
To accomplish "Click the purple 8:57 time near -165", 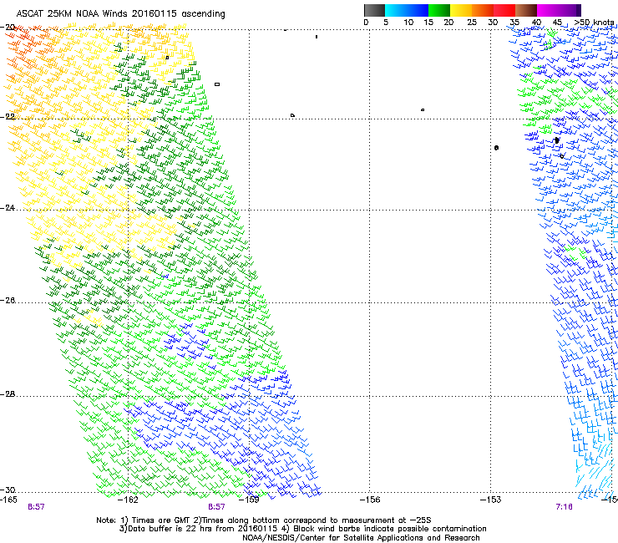I will click(x=36, y=507).
